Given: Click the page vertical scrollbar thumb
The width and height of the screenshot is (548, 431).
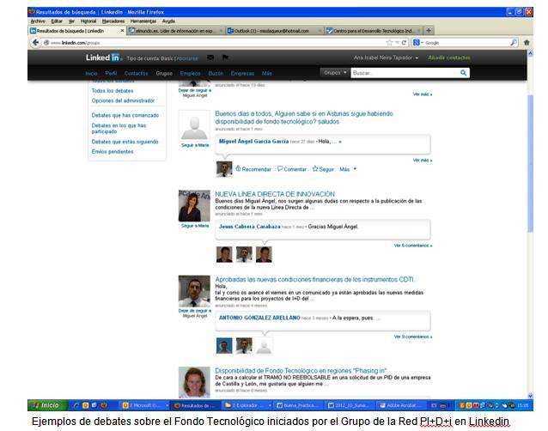Looking at the screenshot, I should tap(531, 162).
